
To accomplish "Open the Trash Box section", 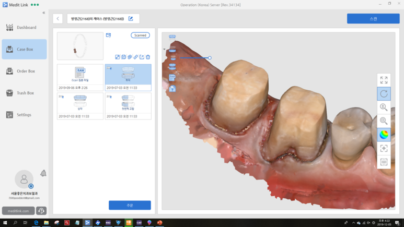I will (x=24, y=93).
